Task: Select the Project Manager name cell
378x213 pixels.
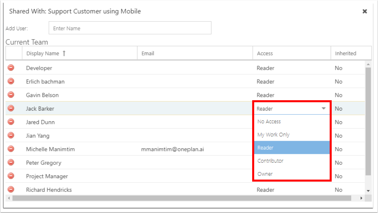Action: (x=80, y=176)
